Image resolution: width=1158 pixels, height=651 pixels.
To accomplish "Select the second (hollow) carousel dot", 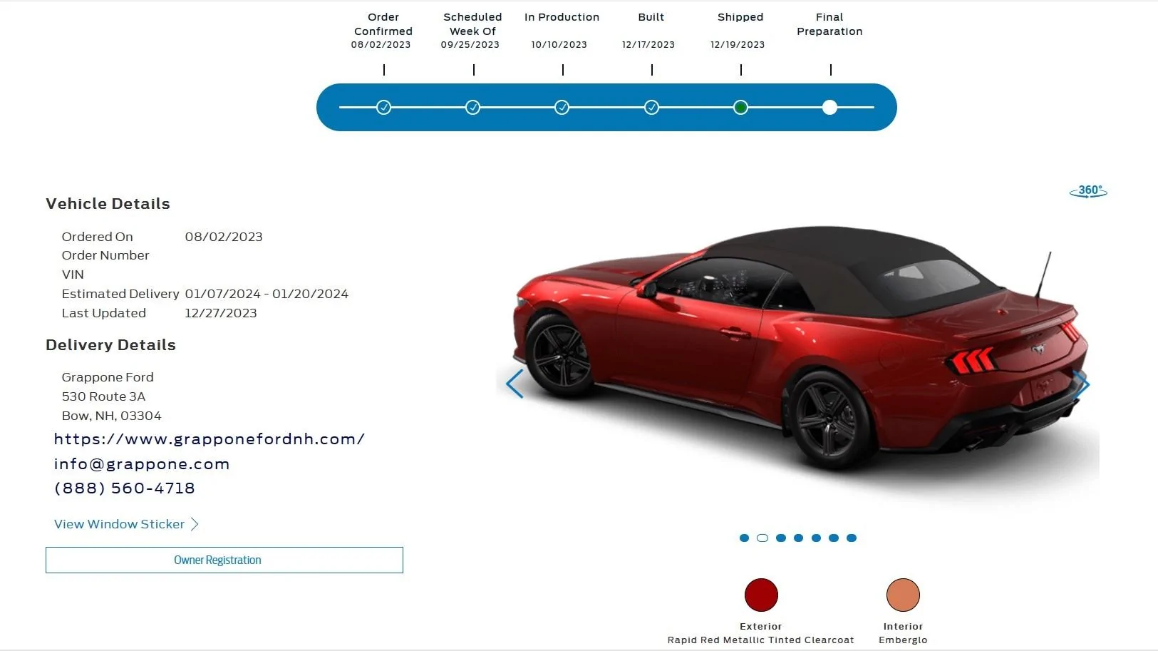I will click(x=762, y=538).
